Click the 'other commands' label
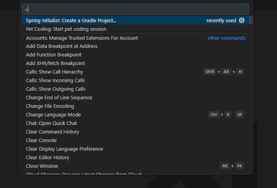The image size is (277, 188). pyautogui.click(x=226, y=38)
